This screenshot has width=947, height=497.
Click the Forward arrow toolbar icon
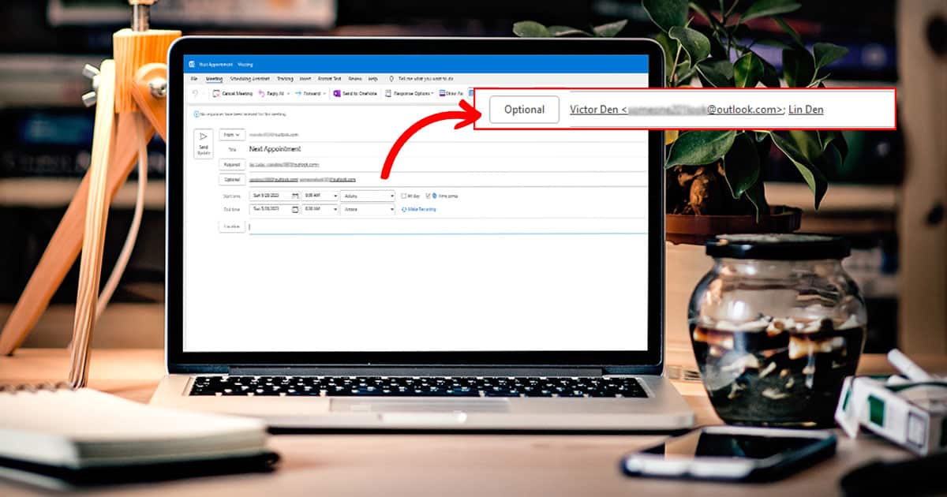click(298, 93)
